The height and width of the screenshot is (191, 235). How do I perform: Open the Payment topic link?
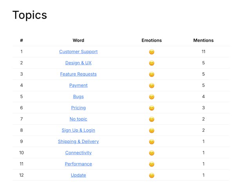(78, 85)
